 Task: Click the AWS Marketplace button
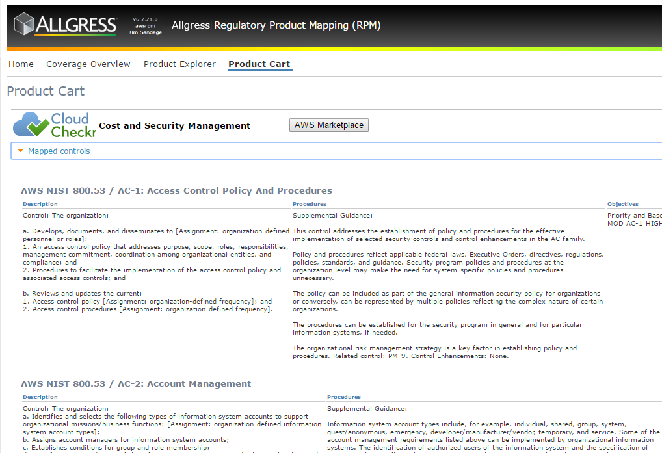pyautogui.click(x=329, y=125)
